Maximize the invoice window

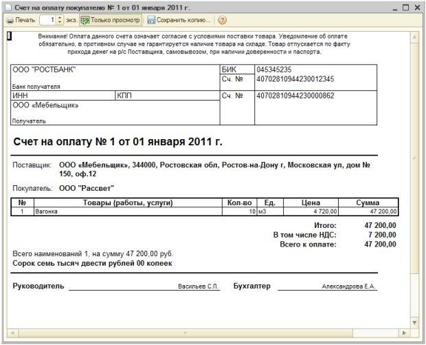(x=405, y=6)
